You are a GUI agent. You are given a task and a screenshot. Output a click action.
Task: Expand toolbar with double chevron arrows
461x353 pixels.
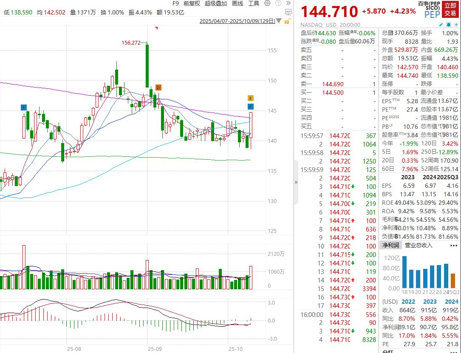[x=288, y=3]
